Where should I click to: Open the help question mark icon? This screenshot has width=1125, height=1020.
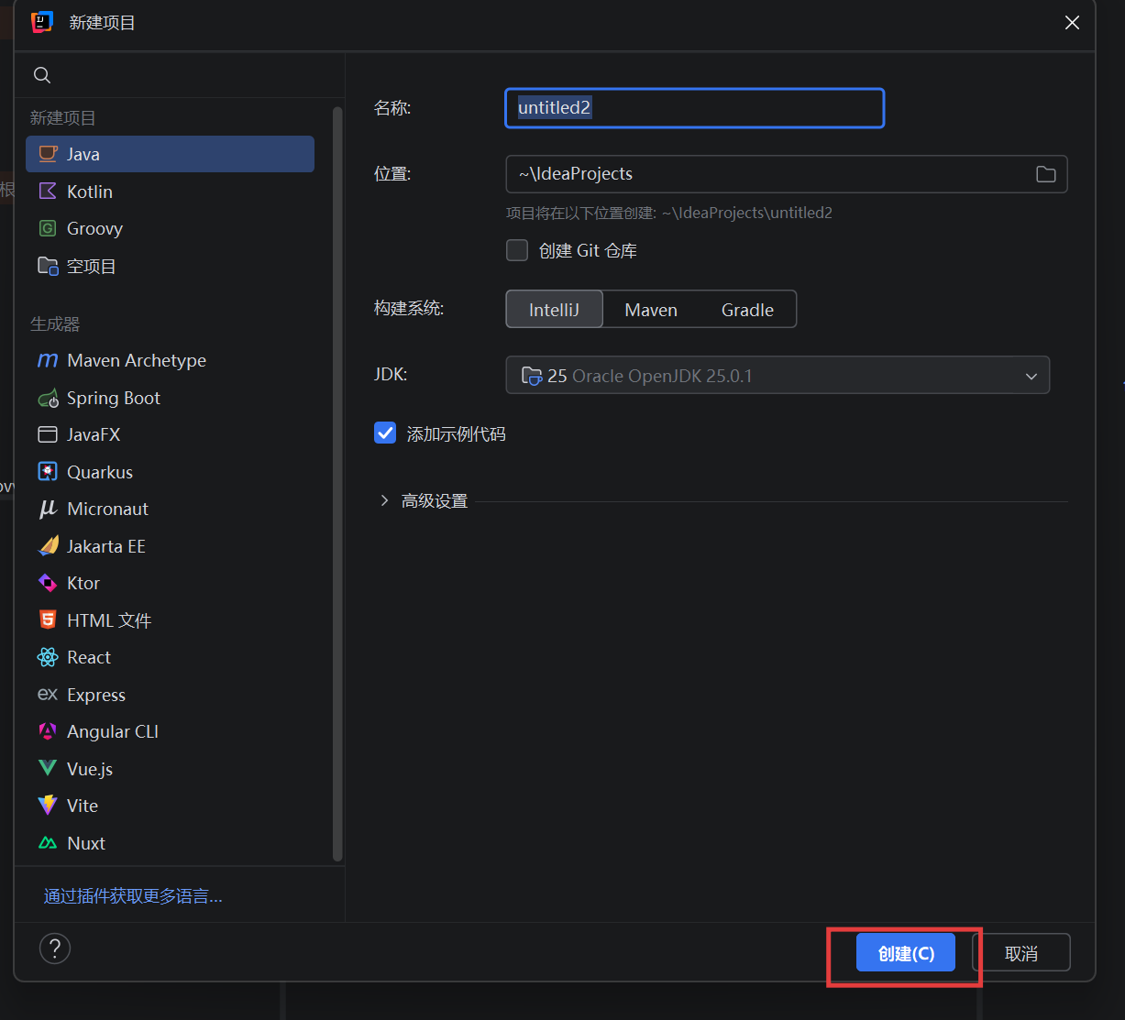pyautogui.click(x=55, y=949)
